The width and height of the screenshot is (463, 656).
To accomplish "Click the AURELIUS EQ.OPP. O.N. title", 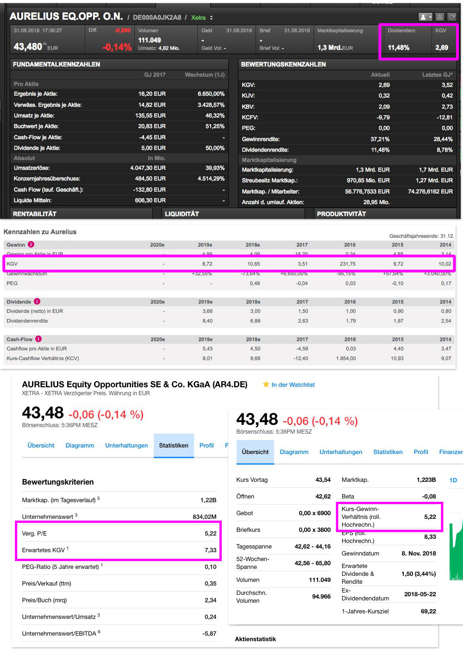I will click(66, 17).
